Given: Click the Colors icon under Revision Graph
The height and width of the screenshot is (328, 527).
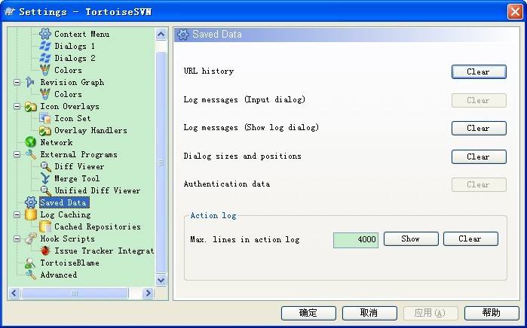Looking at the screenshot, I should (45, 94).
